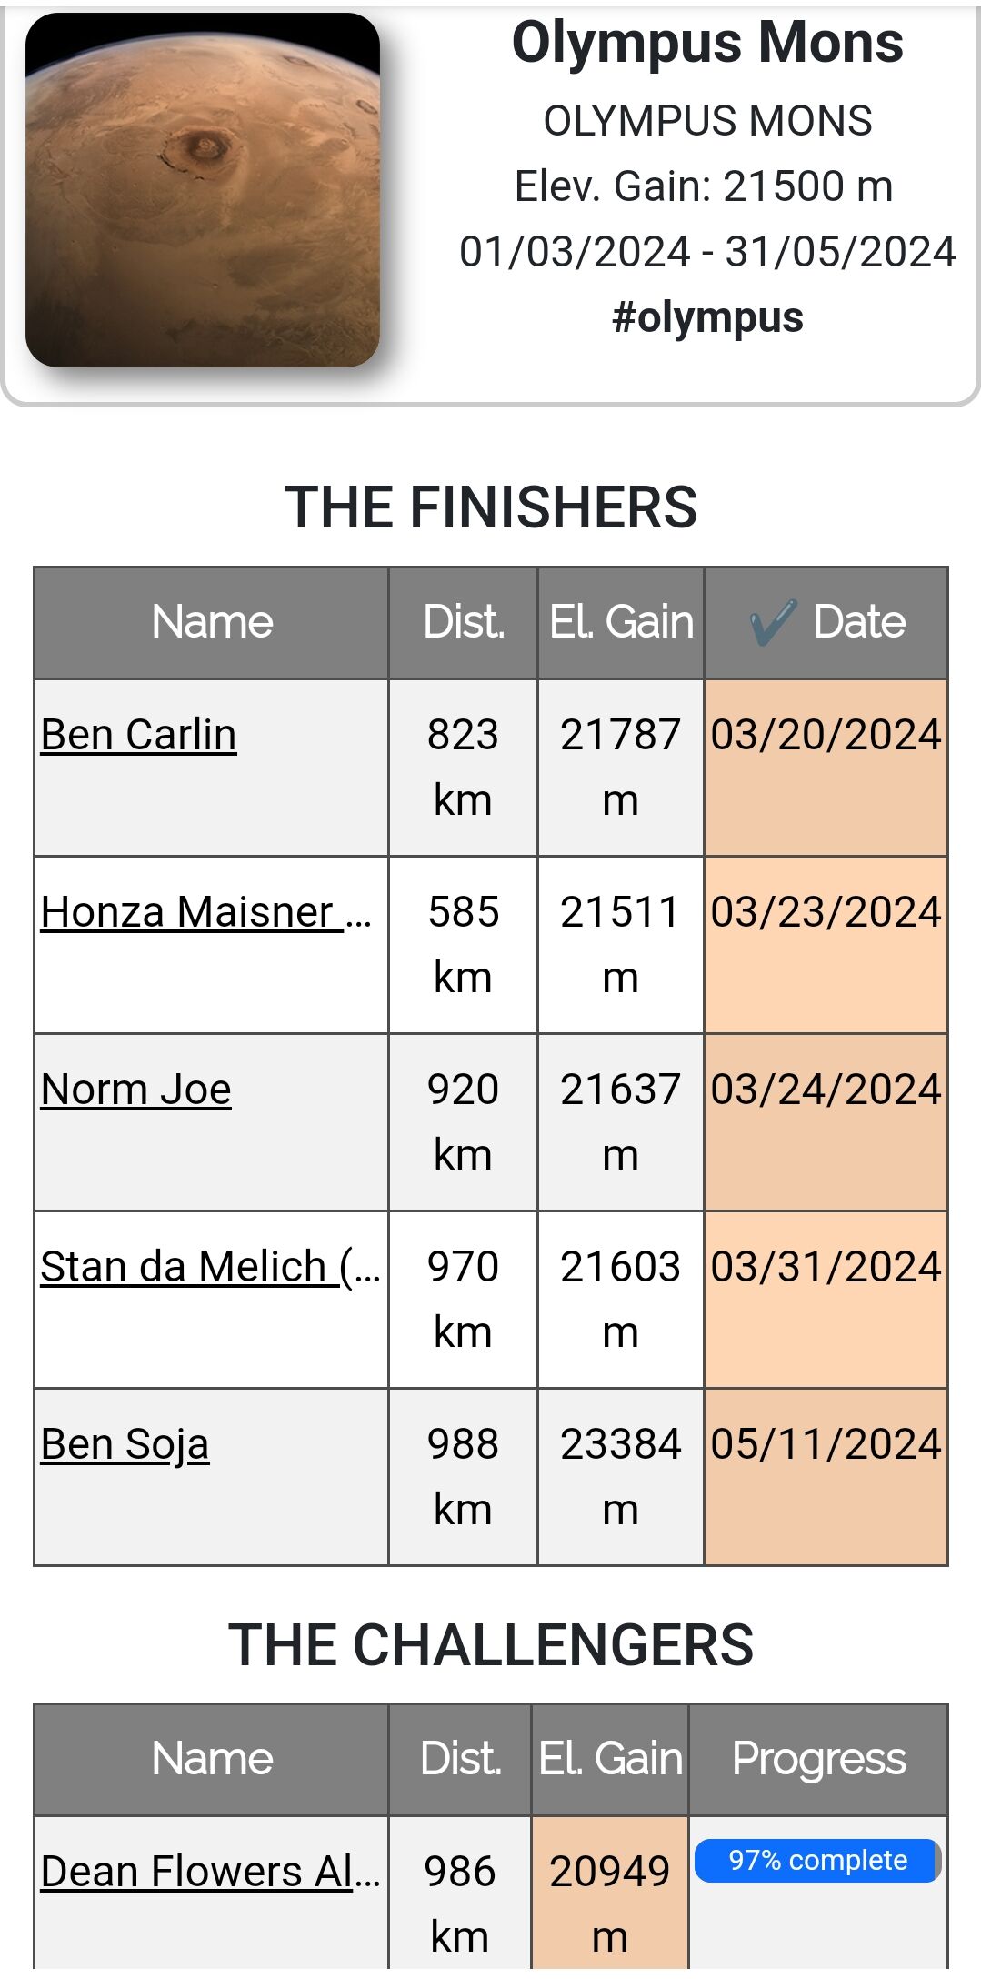Sort challengers by Progress column header
The height and width of the screenshot is (1979, 981).
tap(818, 1759)
